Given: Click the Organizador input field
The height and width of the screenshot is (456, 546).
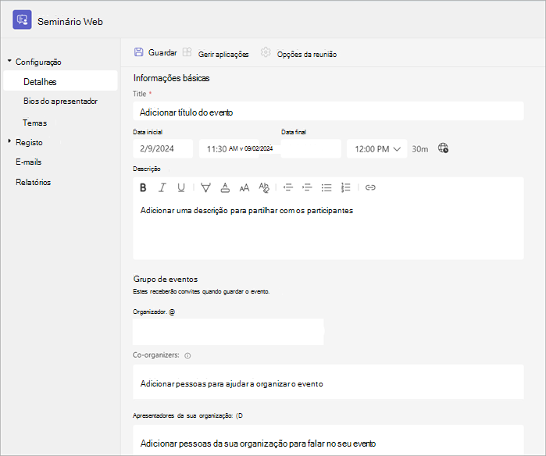Looking at the screenshot, I should 228,332.
